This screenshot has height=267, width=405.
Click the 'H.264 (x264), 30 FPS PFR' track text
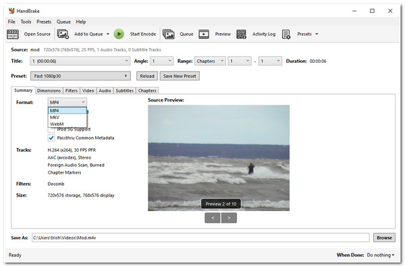[x=72, y=150]
